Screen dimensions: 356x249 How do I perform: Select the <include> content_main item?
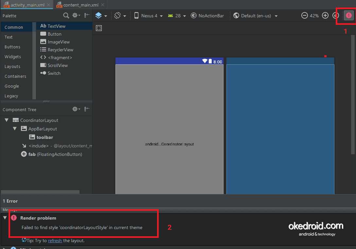57,146
